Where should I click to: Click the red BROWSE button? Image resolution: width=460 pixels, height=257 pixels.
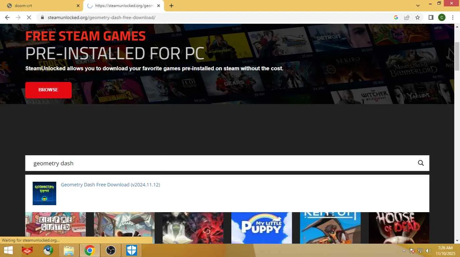48,90
